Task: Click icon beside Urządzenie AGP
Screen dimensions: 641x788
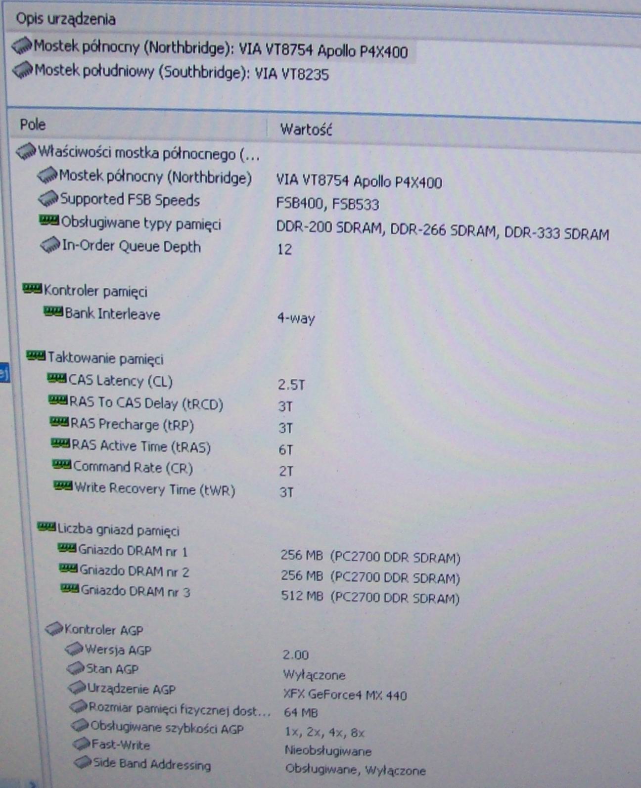Action: point(77,687)
